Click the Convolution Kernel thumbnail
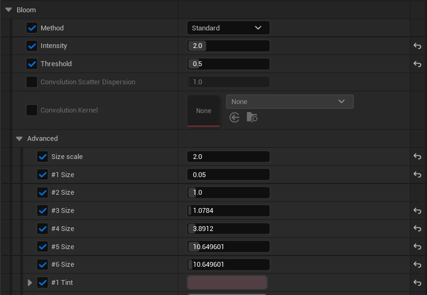The width and height of the screenshot is (427, 295). coord(204,110)
